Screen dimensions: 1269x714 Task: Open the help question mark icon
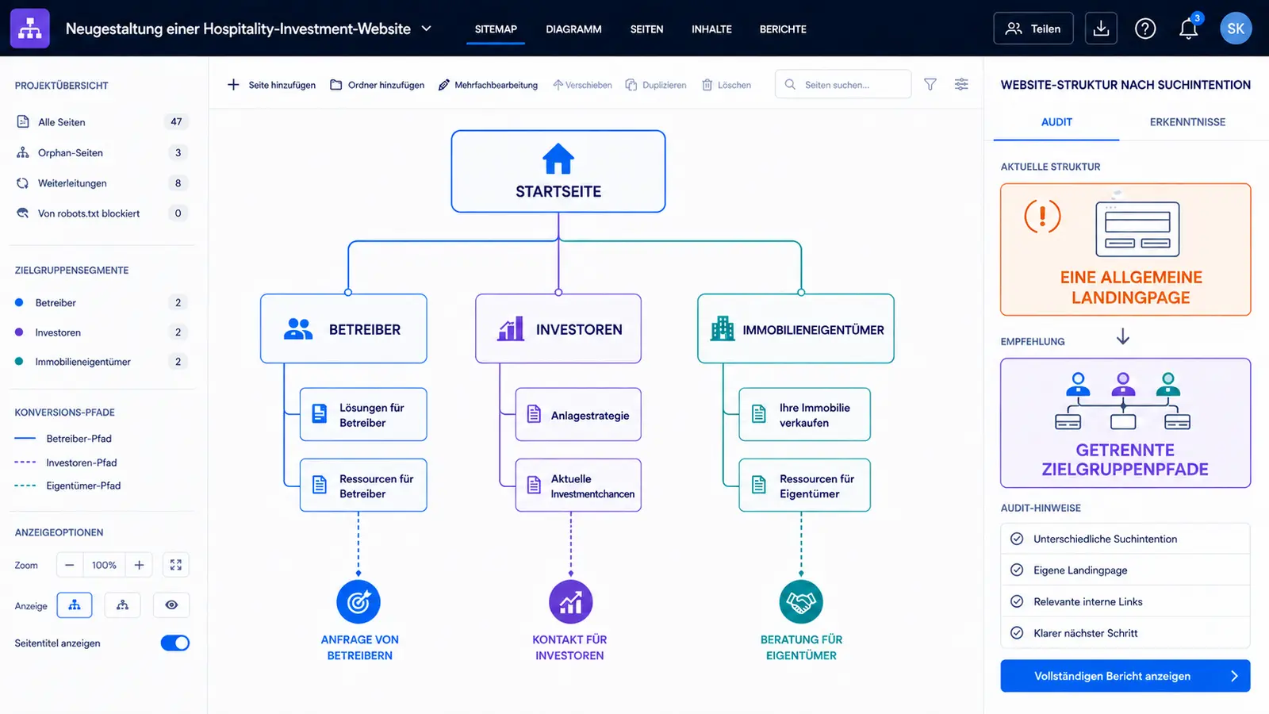tap(1145, 29)
